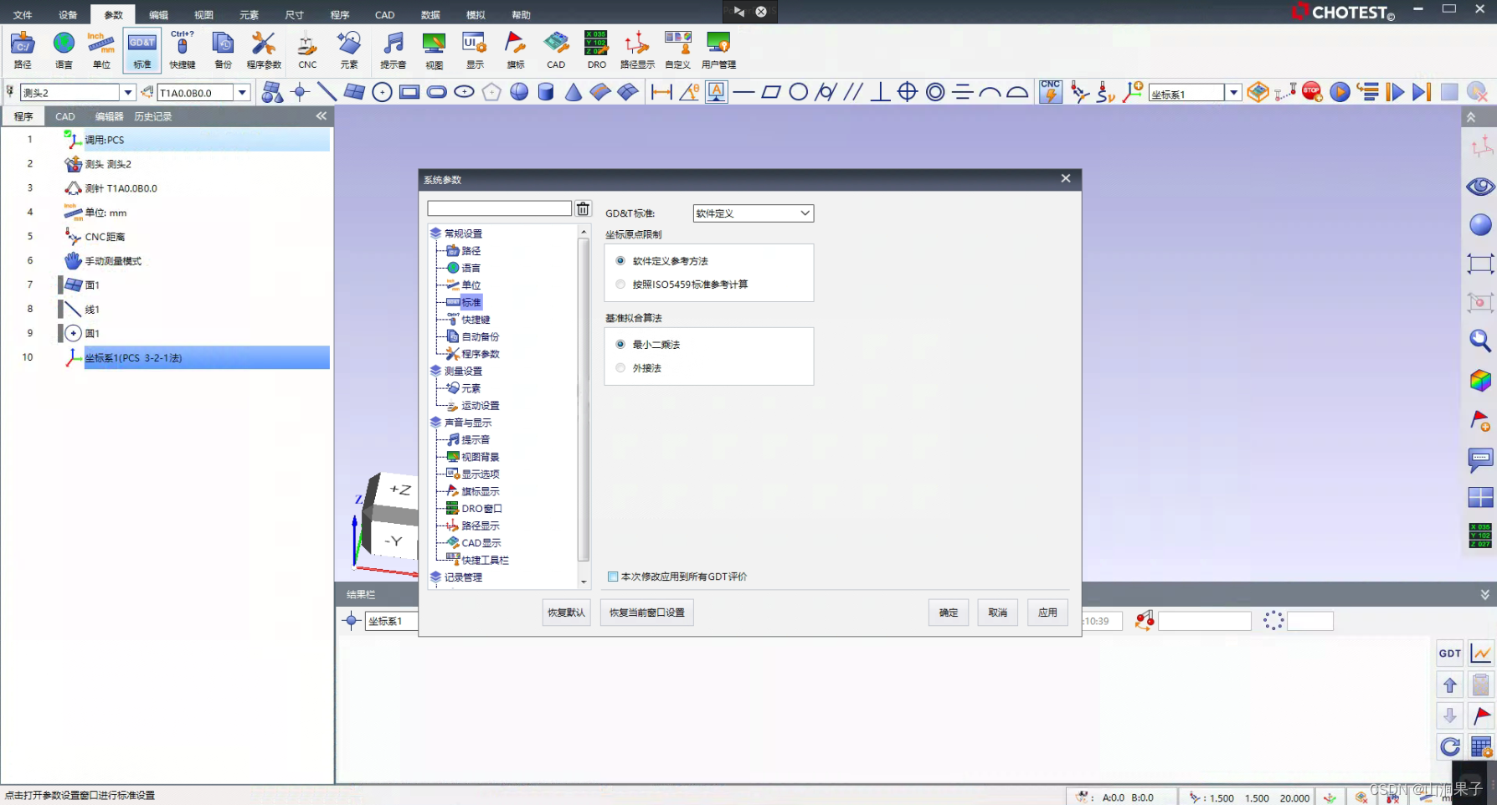Open the 坐标系1 coordinate system dropdown
1497x805 pixels.
pyautogui.click(x=1234, y=92)
